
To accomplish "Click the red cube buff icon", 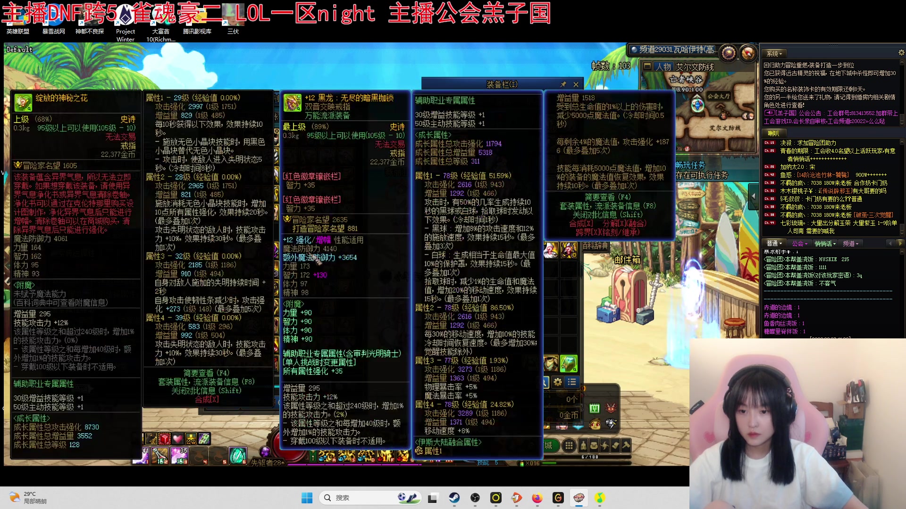I will coord(164,439).
